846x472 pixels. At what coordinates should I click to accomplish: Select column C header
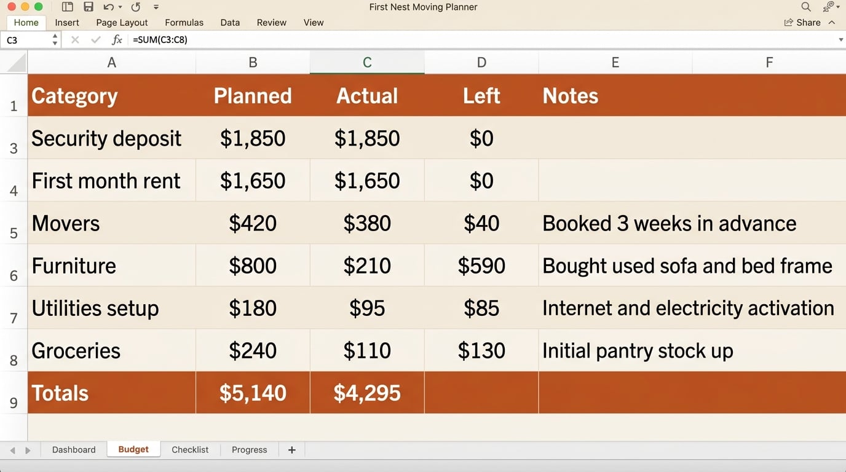[367, 62]
